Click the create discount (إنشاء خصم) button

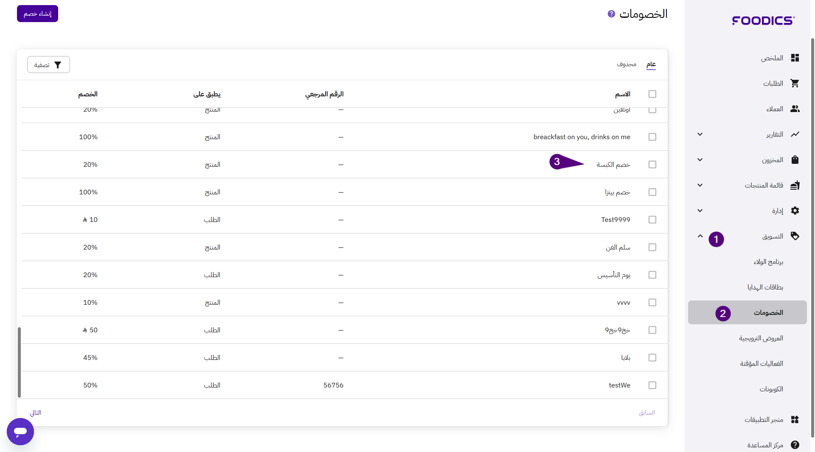tap(37, 14)
